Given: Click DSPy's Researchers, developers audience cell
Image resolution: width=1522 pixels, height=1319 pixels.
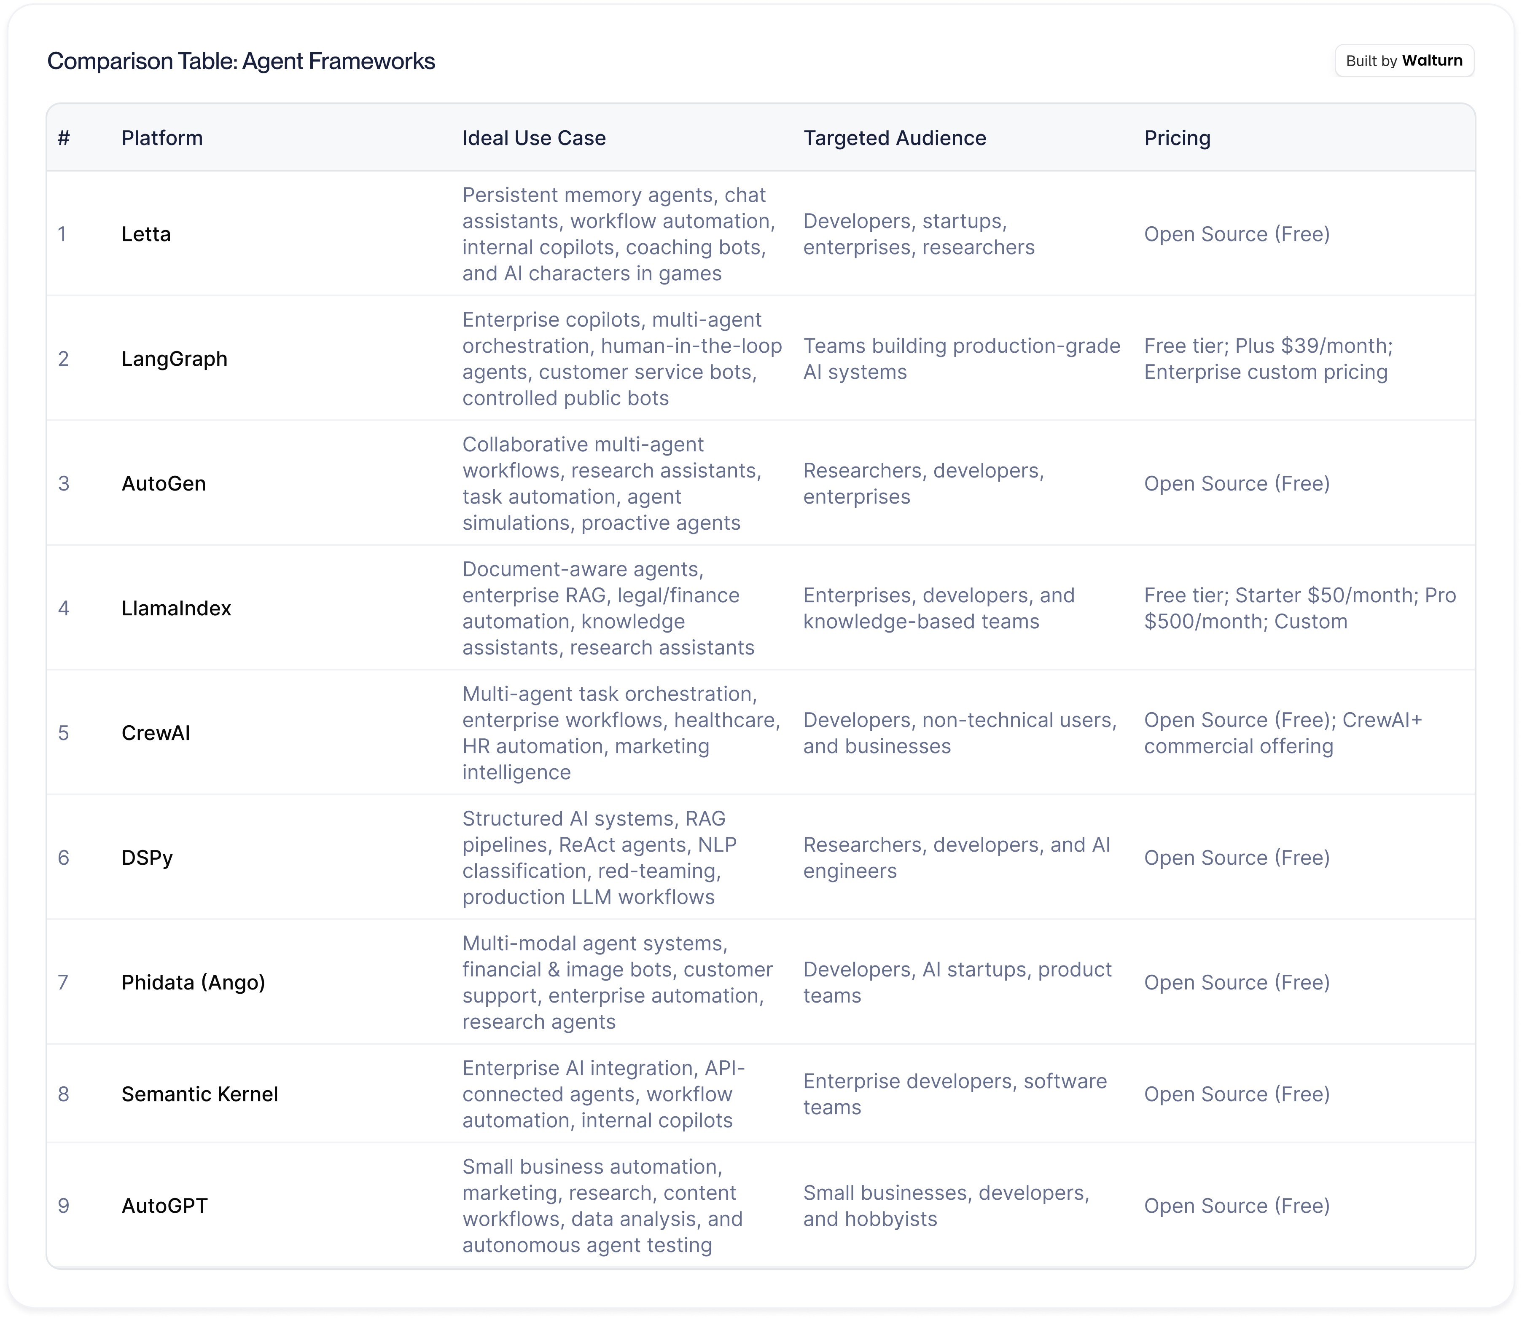Looking at the screenshot, I should 957,858.
